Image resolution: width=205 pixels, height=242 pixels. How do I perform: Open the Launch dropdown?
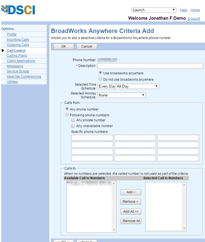tap(154, 10)
